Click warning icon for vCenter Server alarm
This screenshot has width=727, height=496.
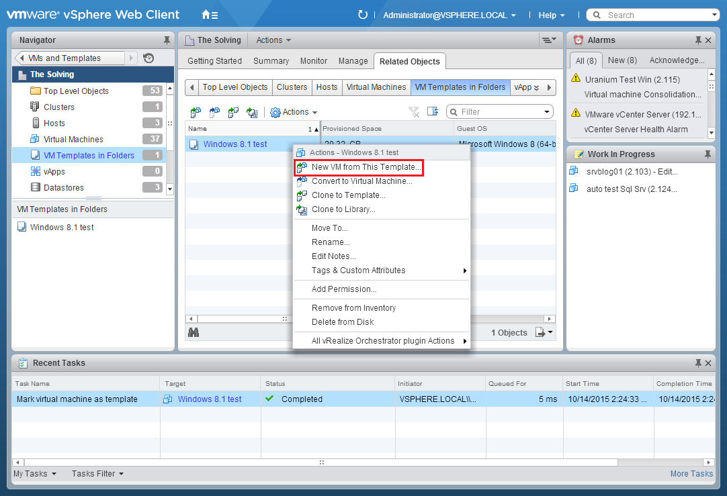tap(576, 113)
